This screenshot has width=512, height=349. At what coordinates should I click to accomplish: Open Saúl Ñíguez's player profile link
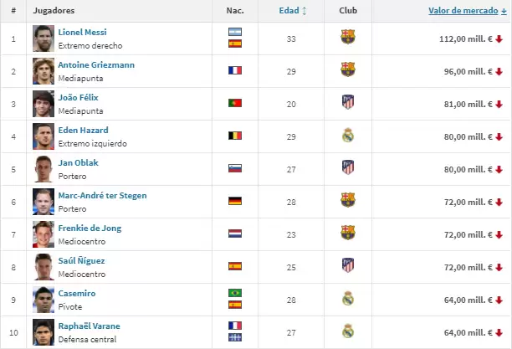coord(82,260)
